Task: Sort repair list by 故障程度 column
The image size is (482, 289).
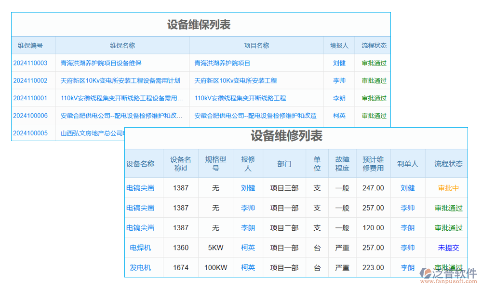Action: 342,163
